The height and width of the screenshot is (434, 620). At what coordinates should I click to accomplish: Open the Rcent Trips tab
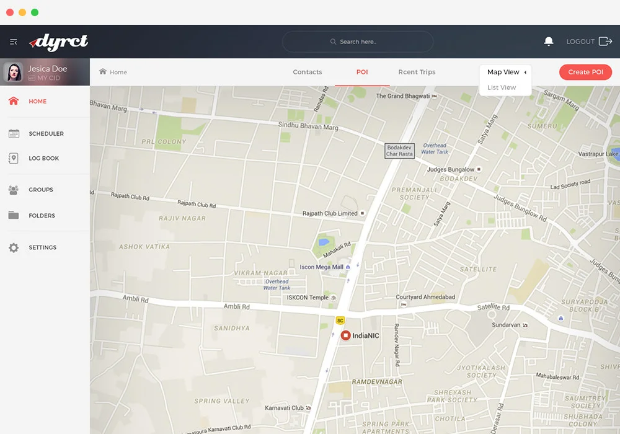coord(417,72)
